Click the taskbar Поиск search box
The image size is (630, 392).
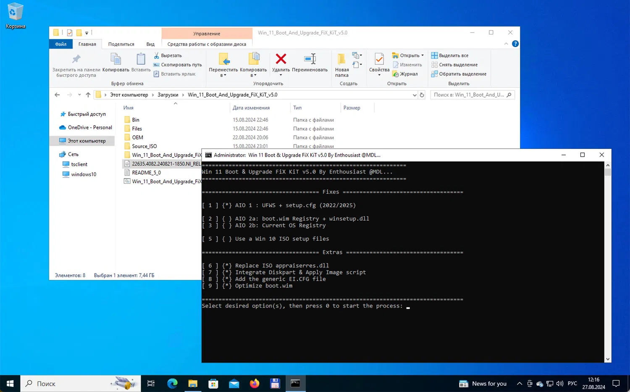coord(81,383)
